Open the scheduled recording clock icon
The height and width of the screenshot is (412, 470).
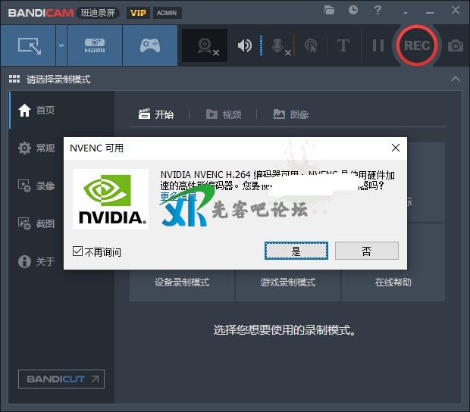coord(353,11)
